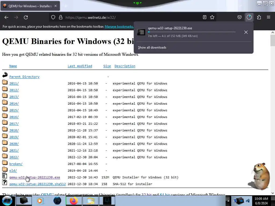View site security padlock icon
The height and width of the screenshot is (206, 275).
(61, 17)
